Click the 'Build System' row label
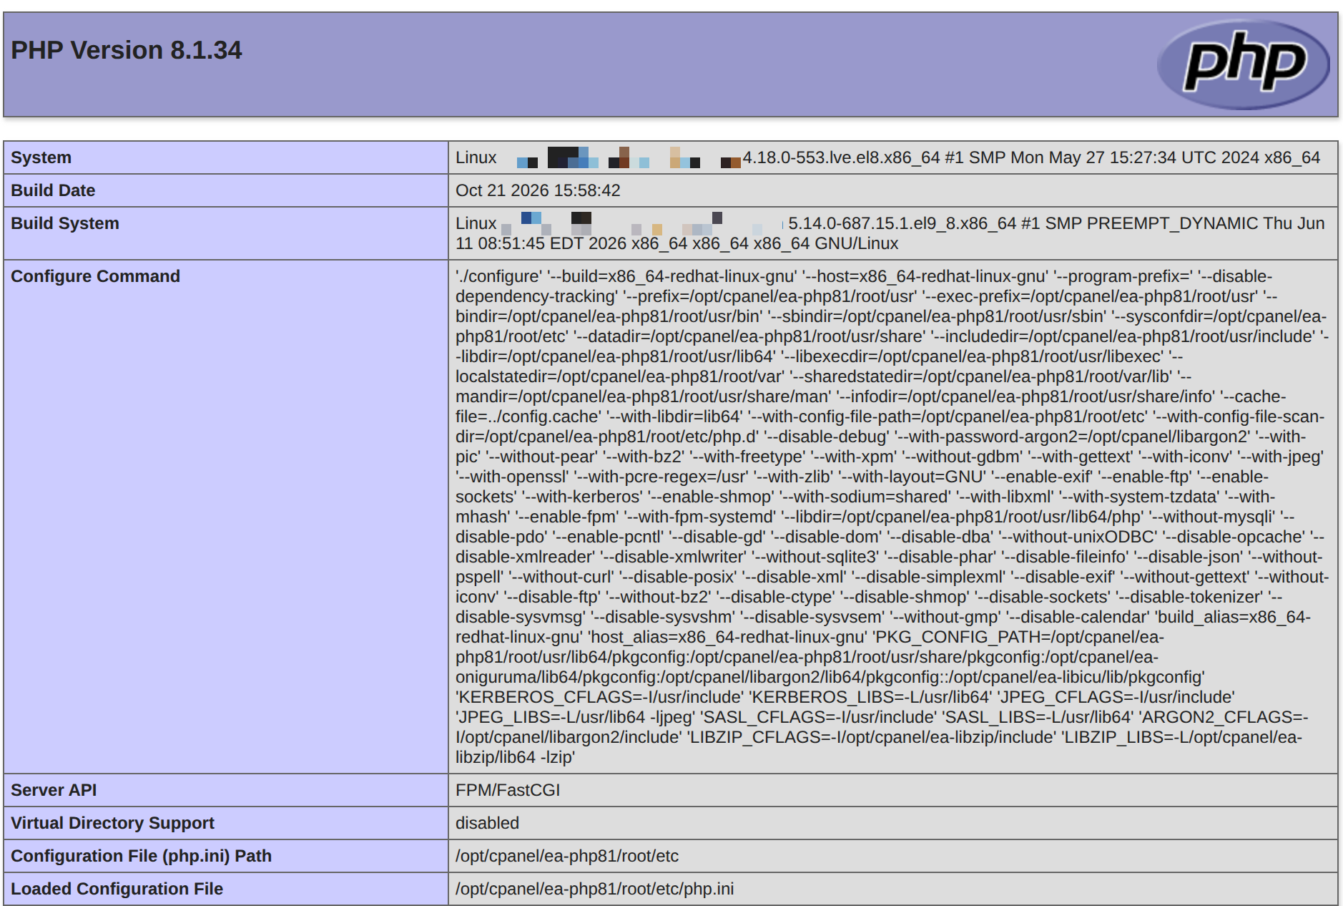 [65, 223]
